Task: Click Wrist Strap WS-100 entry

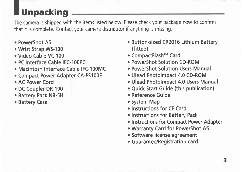Action: tap(41, 49)
